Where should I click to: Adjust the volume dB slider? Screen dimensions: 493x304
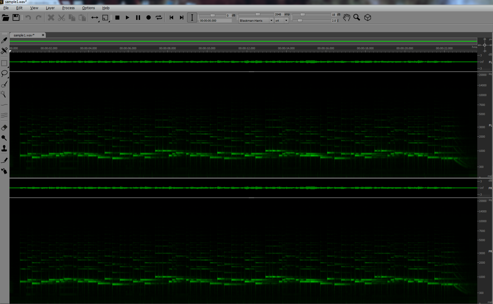coord(213,15)
